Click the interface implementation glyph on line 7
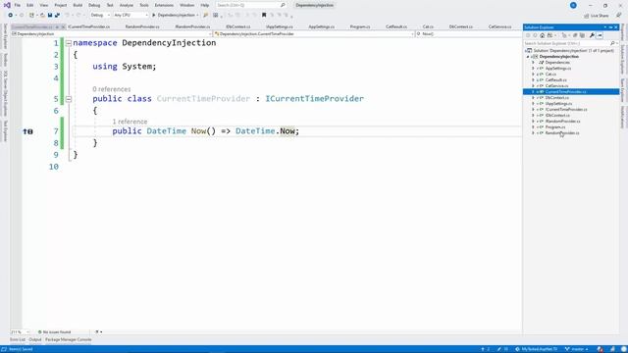Screen dimensions: 628x353 click(28, 131)
